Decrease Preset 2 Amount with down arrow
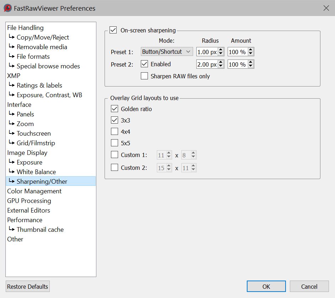 coord(251,66)
